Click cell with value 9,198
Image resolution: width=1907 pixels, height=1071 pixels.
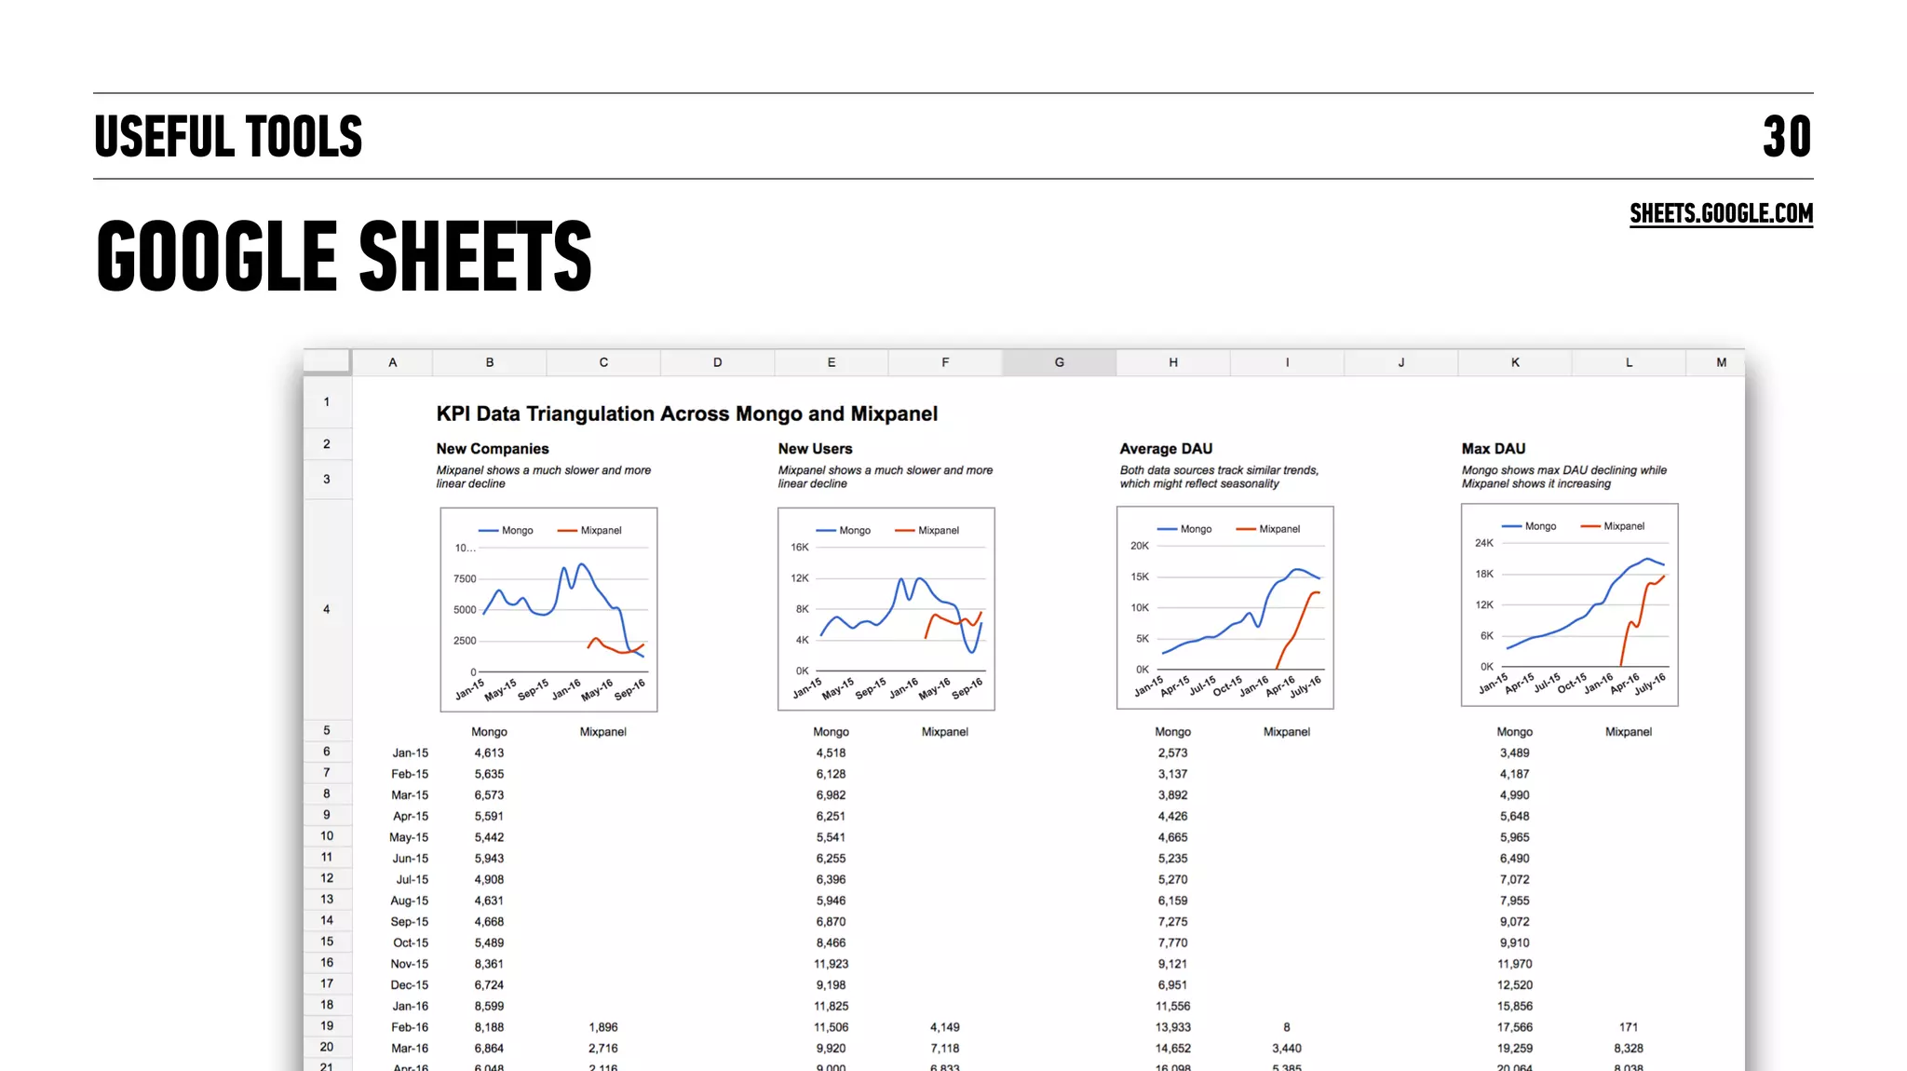tap(831, 985)
